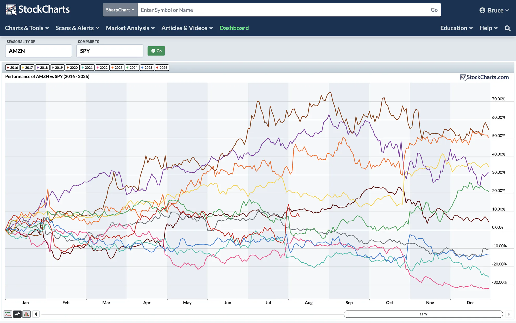Toggle the 2021 year series
The image size is (516, 323).
pyautogui.click(x=87, y=68)
